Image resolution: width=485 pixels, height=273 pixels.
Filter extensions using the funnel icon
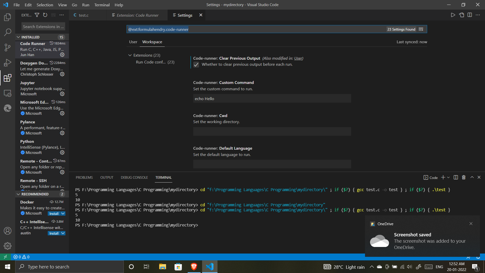coord(37,15)
